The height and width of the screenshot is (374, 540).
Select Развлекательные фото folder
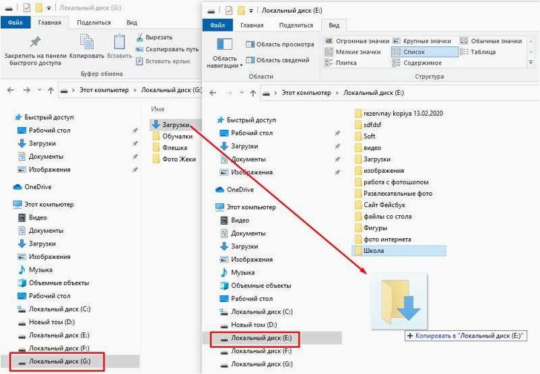click(x=393, y=194)
